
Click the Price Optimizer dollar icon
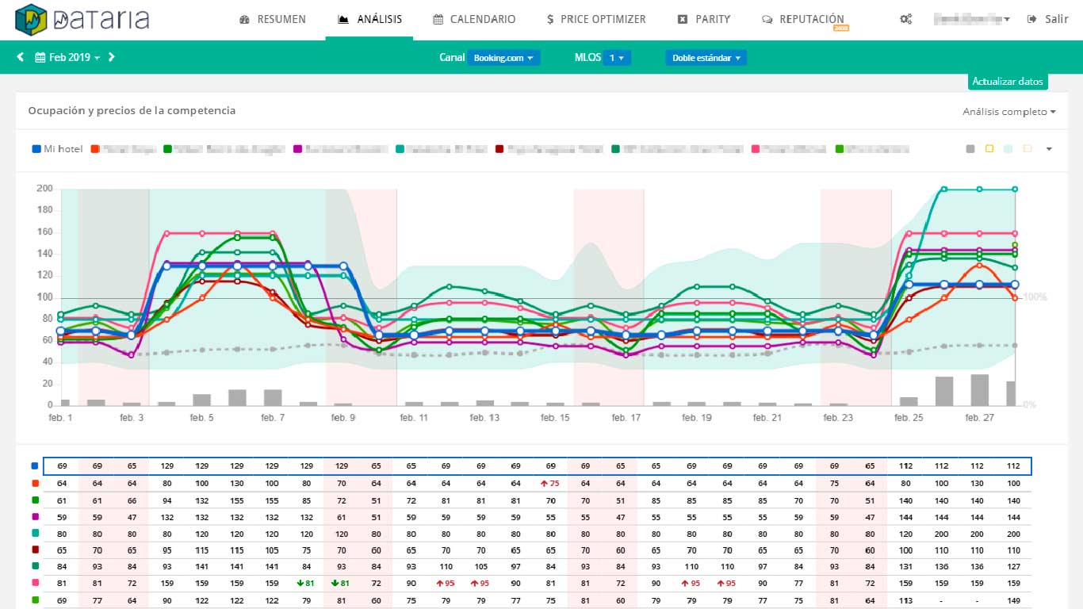coord(550,19)
